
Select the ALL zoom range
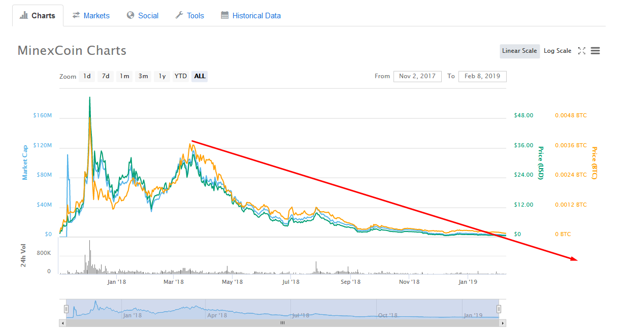tap(200, 76)
